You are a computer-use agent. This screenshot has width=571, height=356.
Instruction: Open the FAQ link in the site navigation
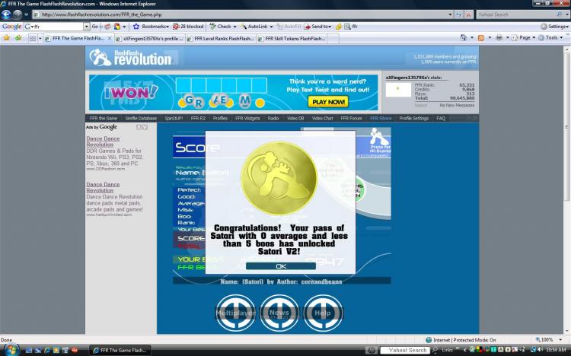(x=441, y=119)
